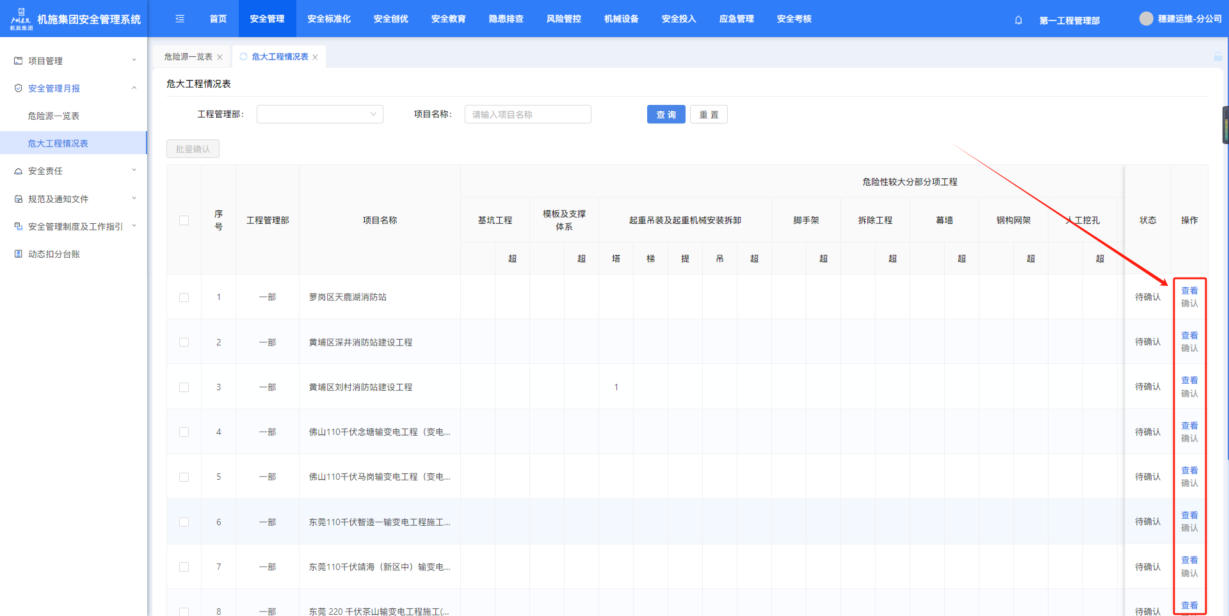Image resolution: width=1229 pixels, height=616 pixels.
Task: Close the 危险源一览表 tab
Action: pyautogui.click(x=220, y=57)
